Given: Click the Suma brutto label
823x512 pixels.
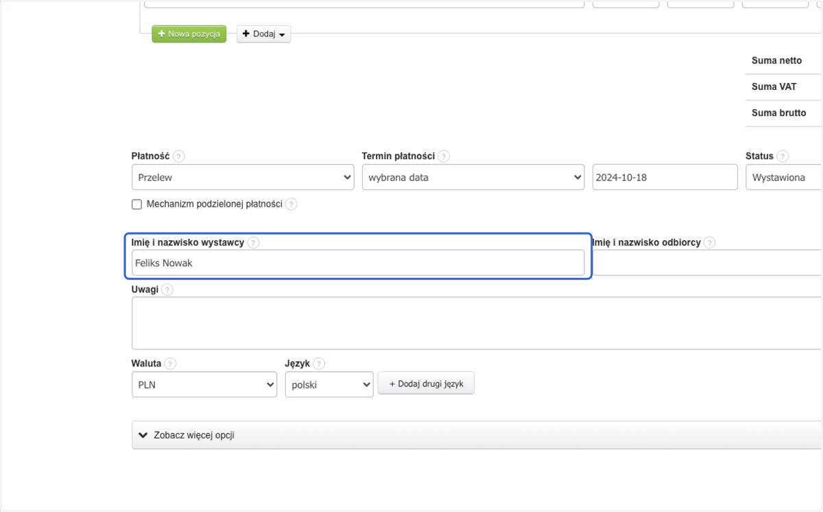Looking at the screenshot, I should (779, 113).
